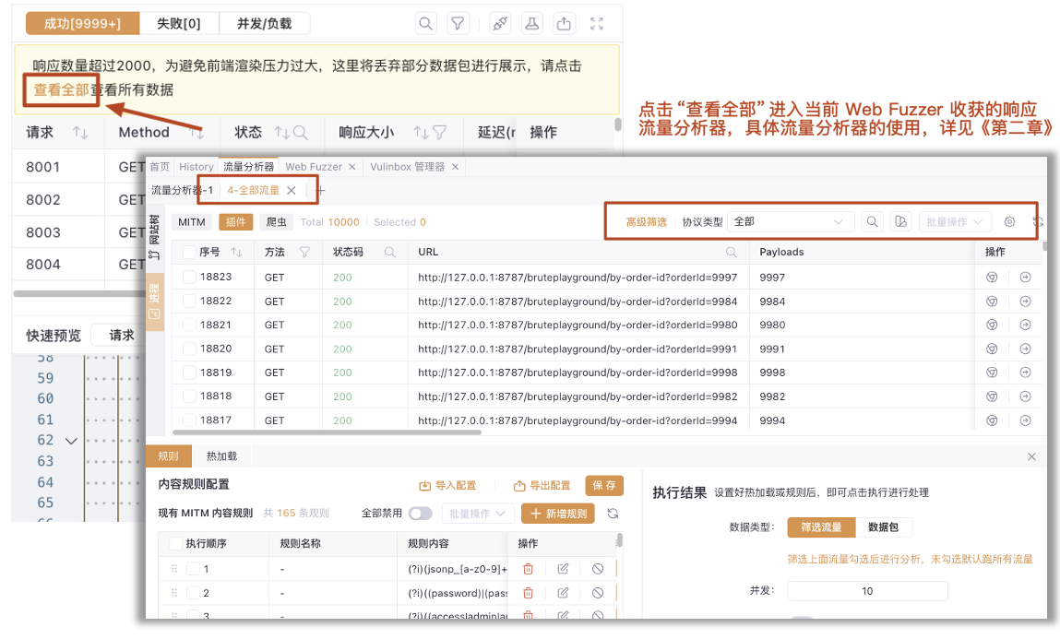This screenshot has width=1060, height=639.
Task: Click the fullscreen expand icon in Web Fuzzer
Action: [x=596, y=24]
